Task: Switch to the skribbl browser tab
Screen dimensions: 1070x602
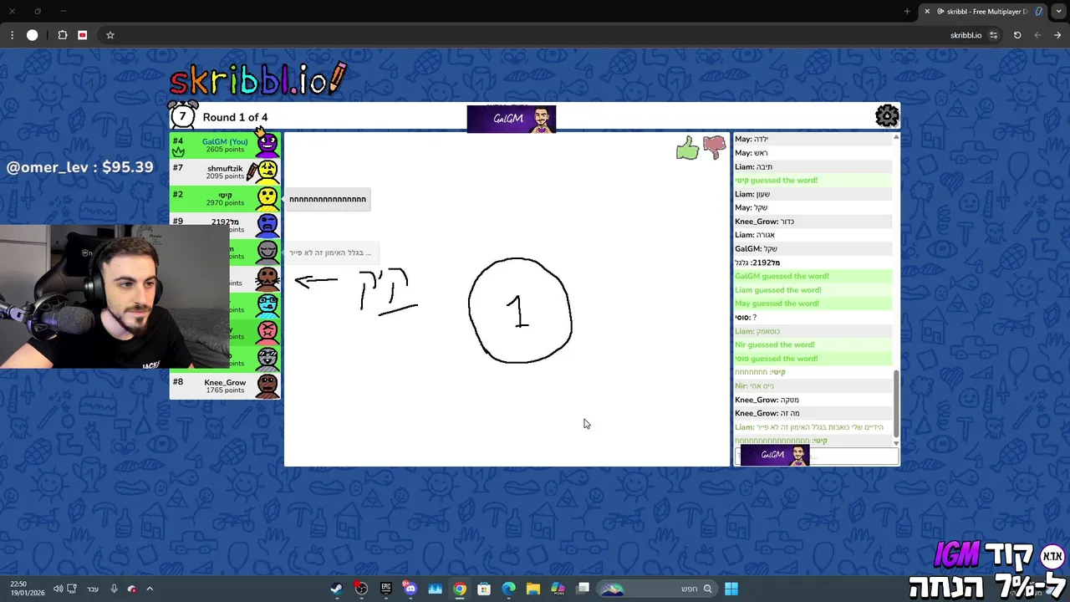Action: [984, 12]
